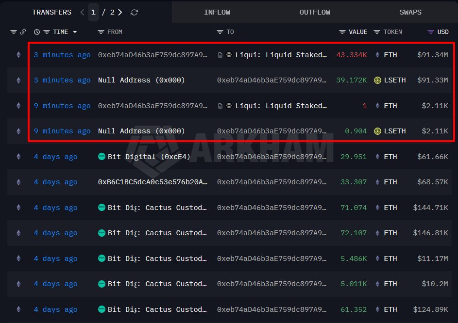
Task: Select USD amount $10.2M
Action: [435, 284]
